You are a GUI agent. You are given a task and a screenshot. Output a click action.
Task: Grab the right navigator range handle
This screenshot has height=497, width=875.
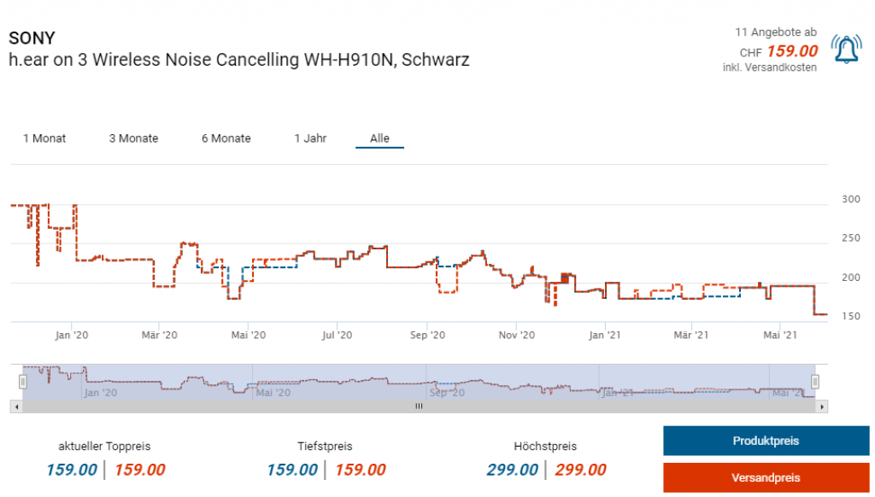pyautogui.click(x=815, y=382)
